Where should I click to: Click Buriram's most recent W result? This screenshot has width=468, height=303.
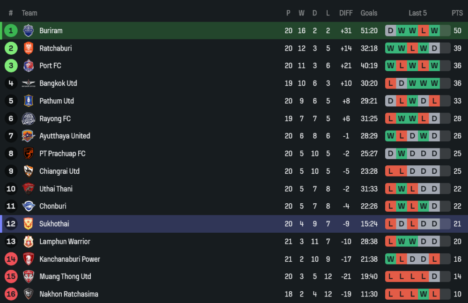434,31
